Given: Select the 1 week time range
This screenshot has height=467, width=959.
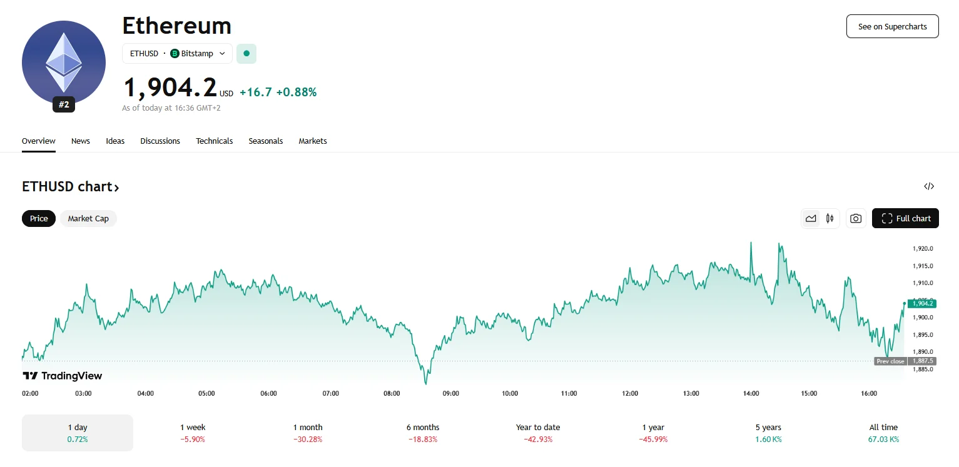Looking at the screenshot, I should 193,433.
